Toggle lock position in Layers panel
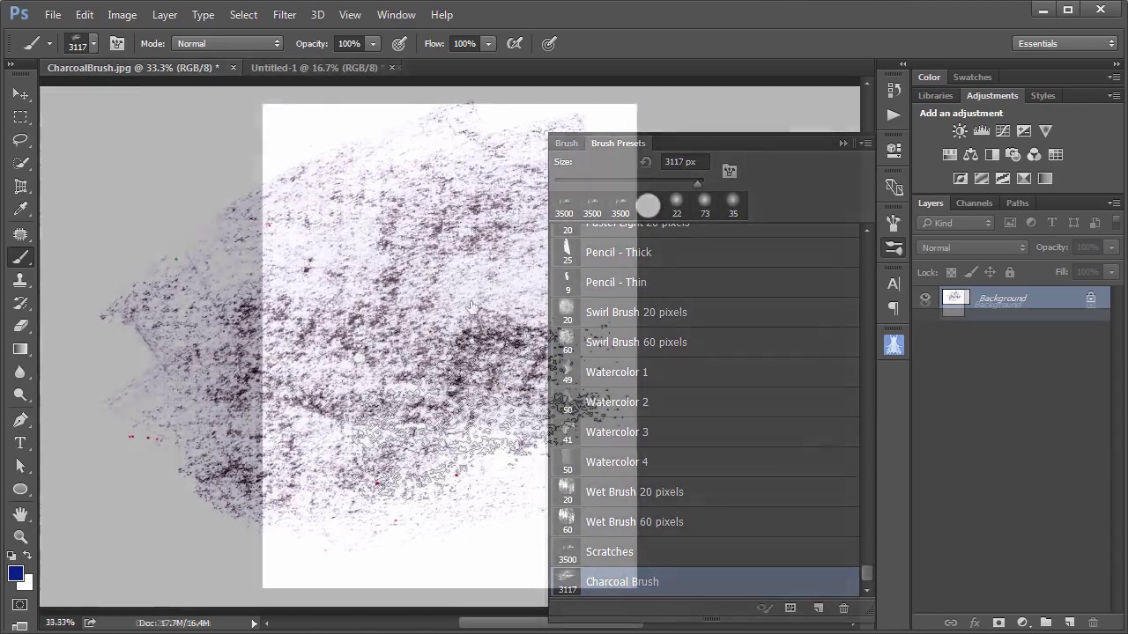This screenshot has width=1128, height=634. point(990,272)
